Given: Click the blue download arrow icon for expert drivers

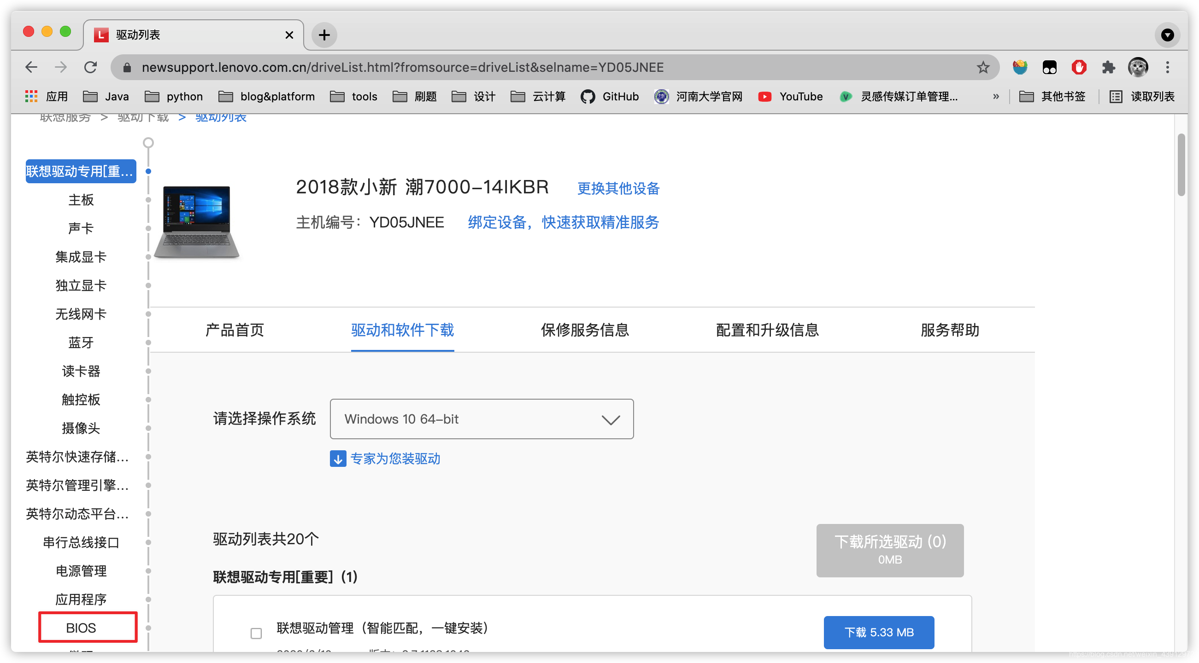Looking at the screenshot, I should [x=338, y=459].
